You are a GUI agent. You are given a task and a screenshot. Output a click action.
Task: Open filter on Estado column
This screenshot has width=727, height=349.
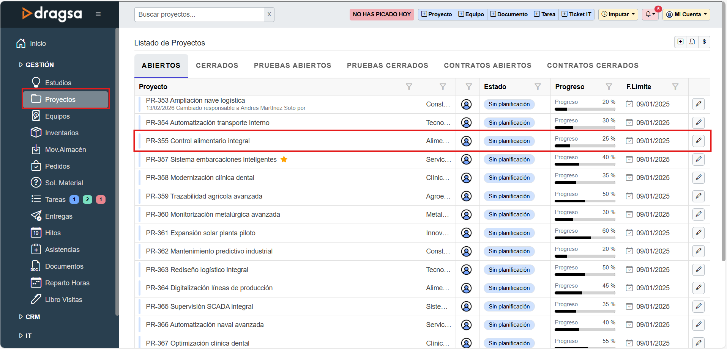tap(538, 87)
